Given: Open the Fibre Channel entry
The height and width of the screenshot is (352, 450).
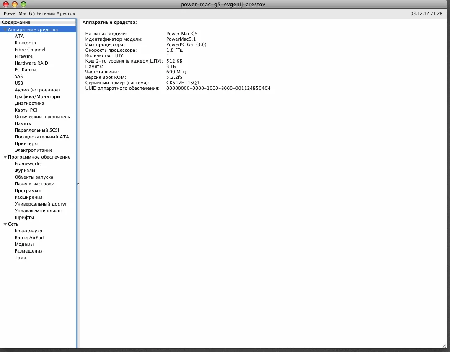Looking at the screenshot, I should tap(30, 50).
